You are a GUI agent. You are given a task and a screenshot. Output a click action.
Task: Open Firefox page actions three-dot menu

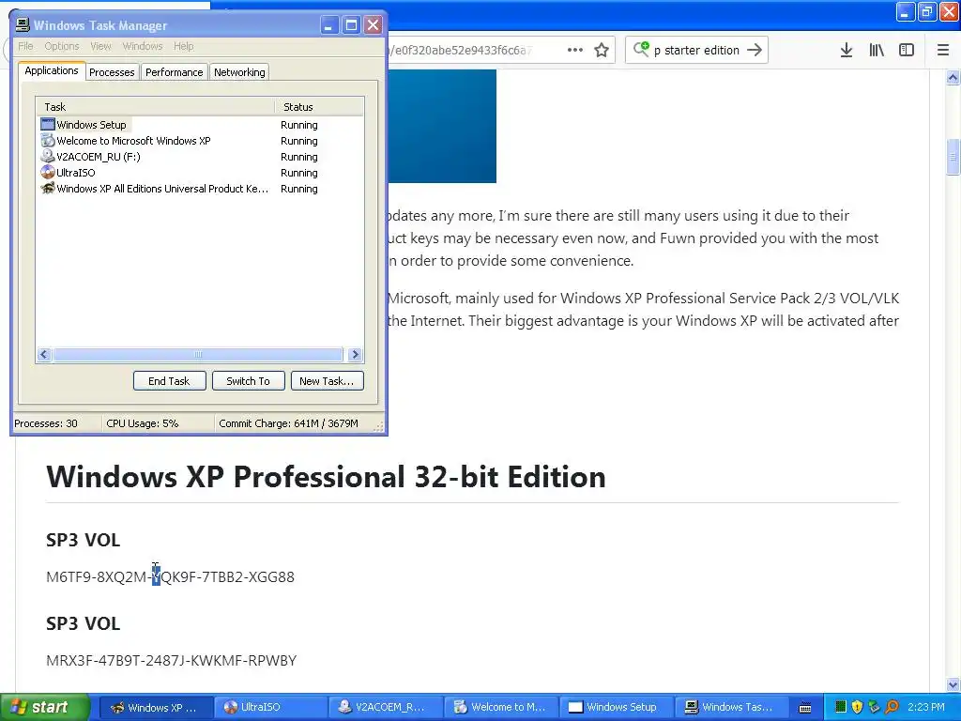(x=575, y=51)
